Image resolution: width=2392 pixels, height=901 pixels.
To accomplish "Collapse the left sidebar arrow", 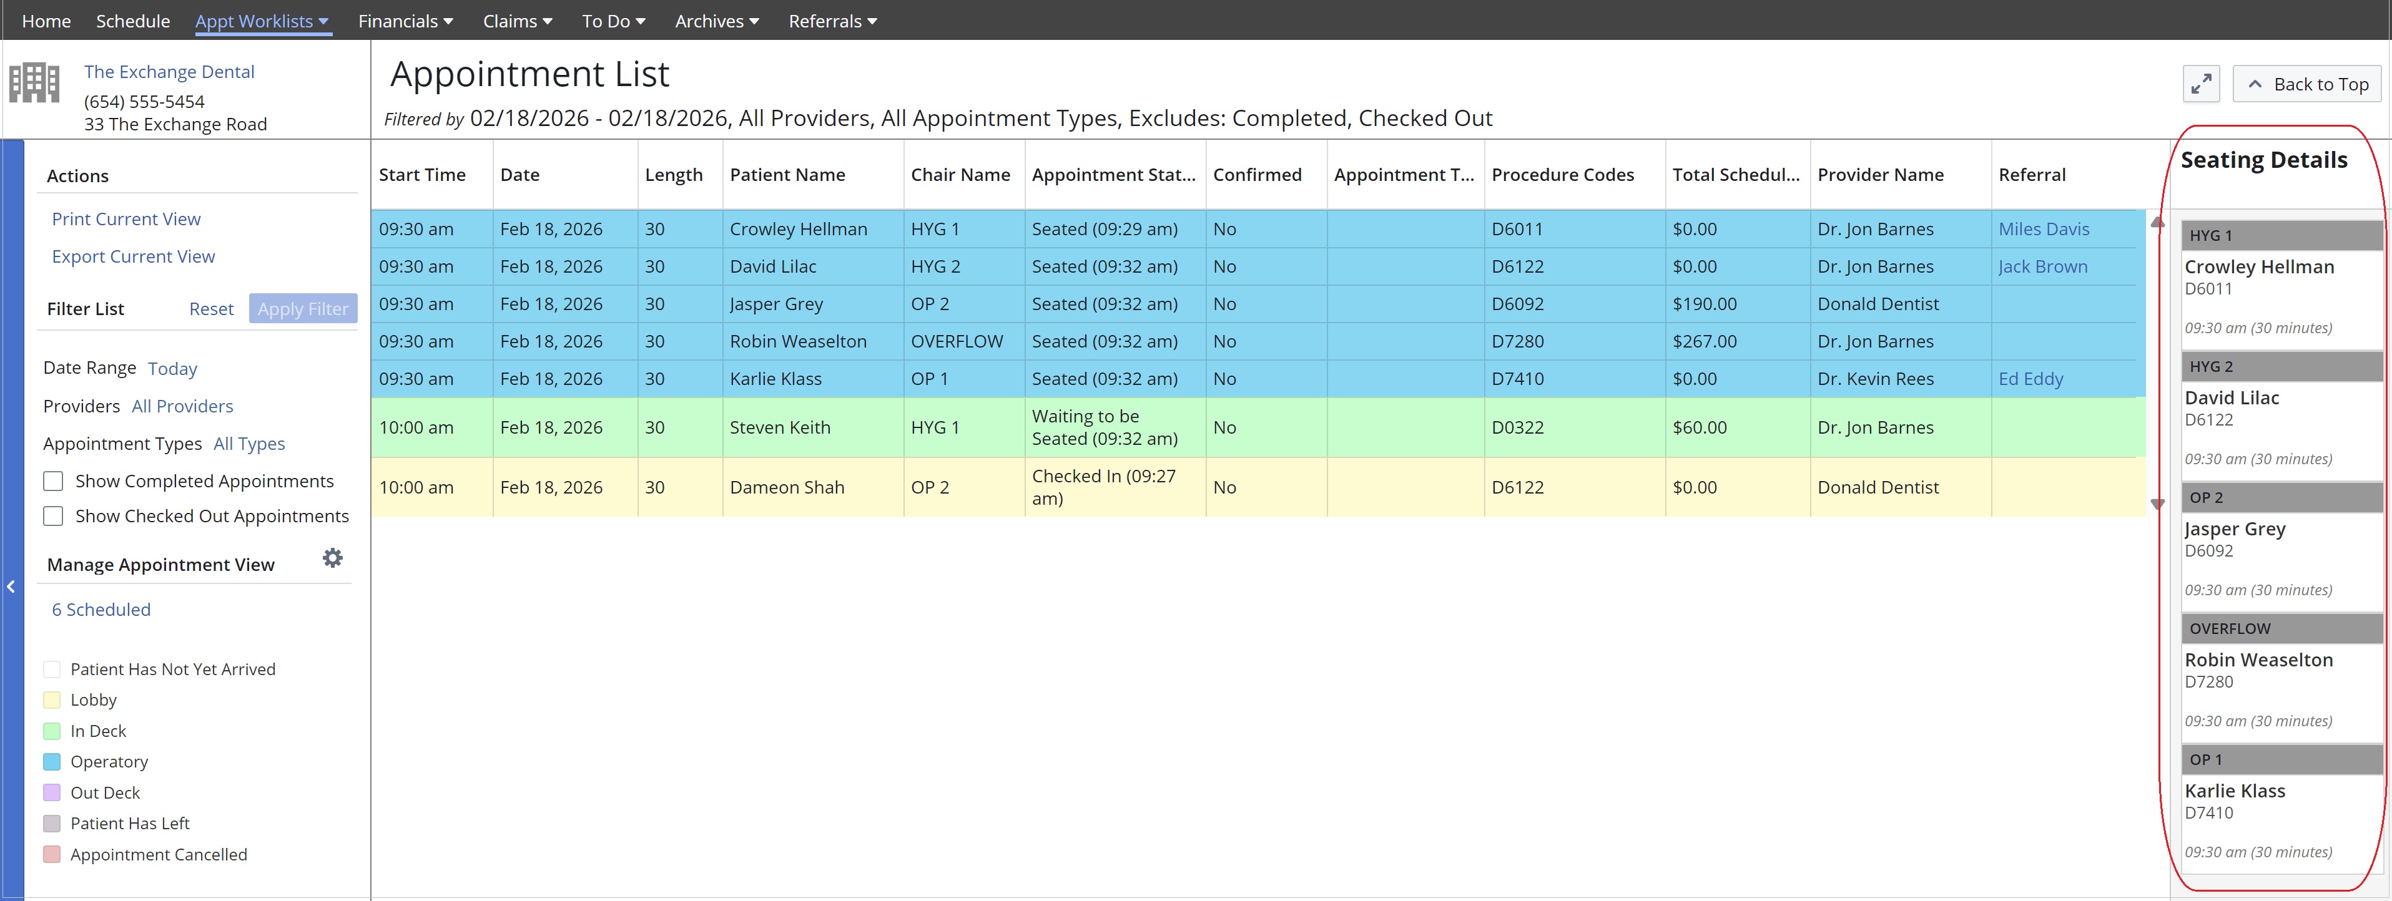I will (x=11, y=587).
